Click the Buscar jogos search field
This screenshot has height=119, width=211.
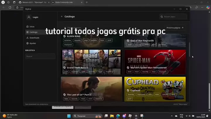[175, 17]
